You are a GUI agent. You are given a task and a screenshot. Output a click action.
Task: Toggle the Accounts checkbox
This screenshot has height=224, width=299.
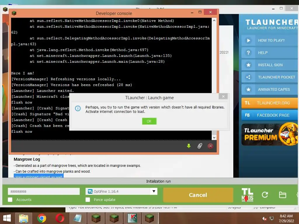tap(10, 199)
